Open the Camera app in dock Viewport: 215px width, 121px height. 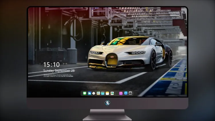130,93
